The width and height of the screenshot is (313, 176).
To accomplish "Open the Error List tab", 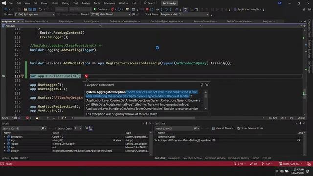I will 266,158.
